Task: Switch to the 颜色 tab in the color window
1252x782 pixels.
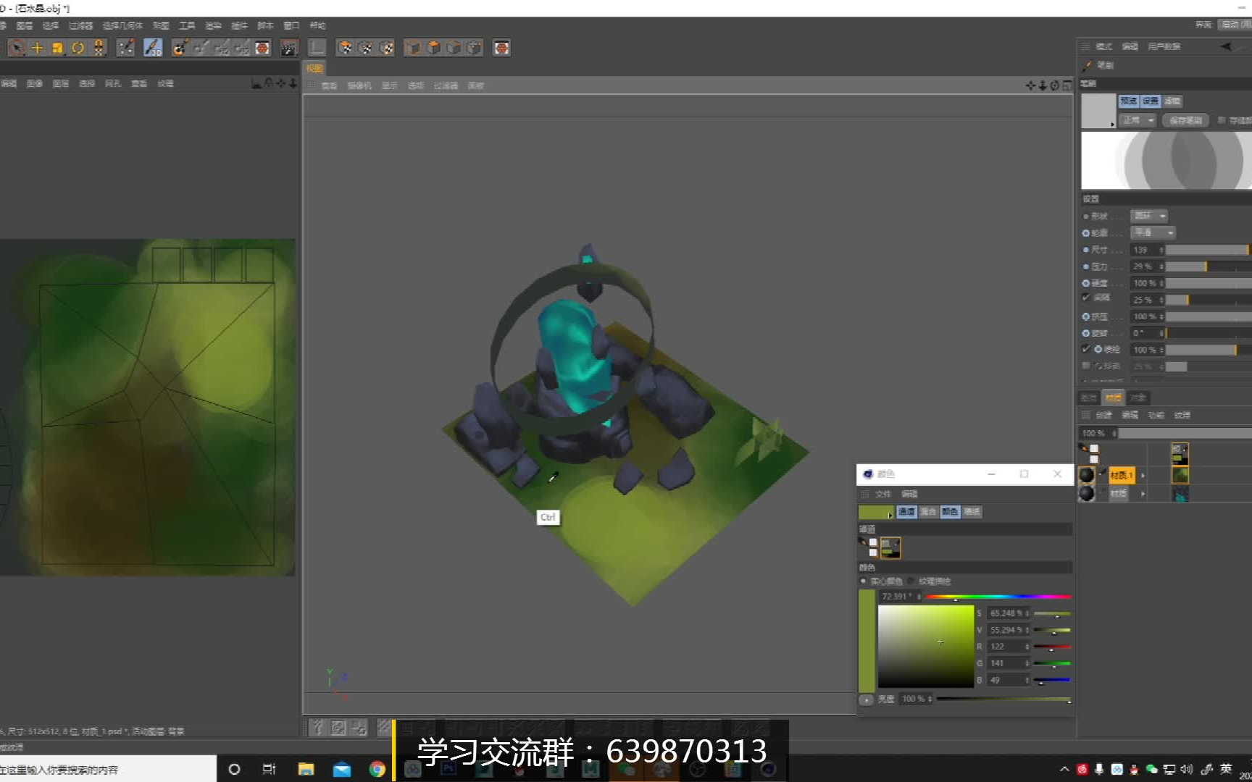Action: coord(950,512)
